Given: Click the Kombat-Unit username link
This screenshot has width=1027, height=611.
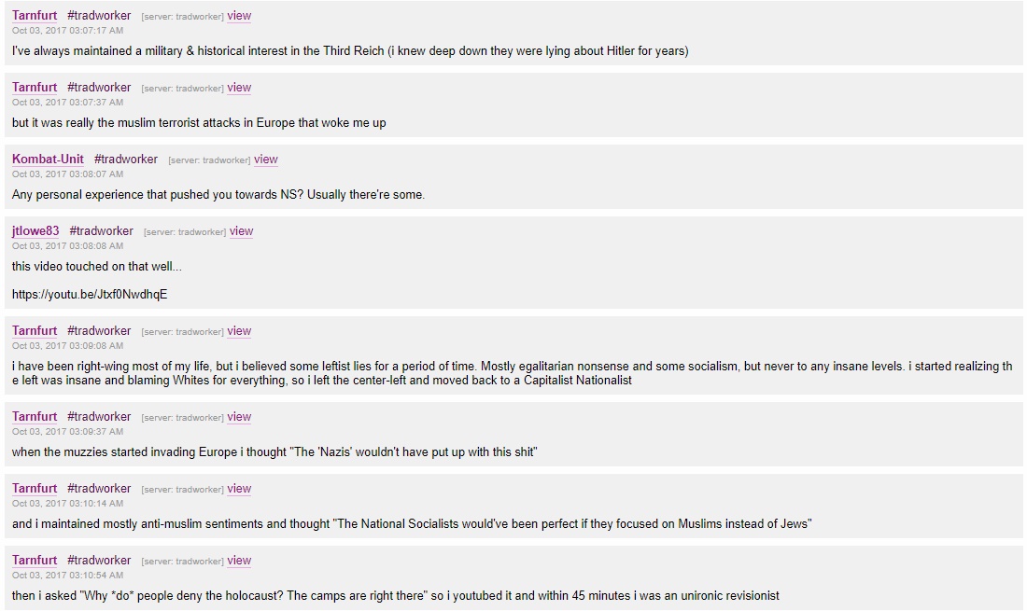Looking at the screenshot, I should (48, 160).
